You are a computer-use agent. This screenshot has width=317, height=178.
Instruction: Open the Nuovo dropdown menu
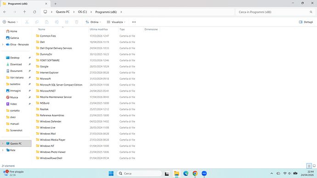click(10, 22)
